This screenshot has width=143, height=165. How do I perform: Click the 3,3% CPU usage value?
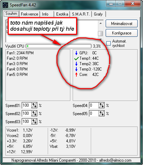point(97,46)
